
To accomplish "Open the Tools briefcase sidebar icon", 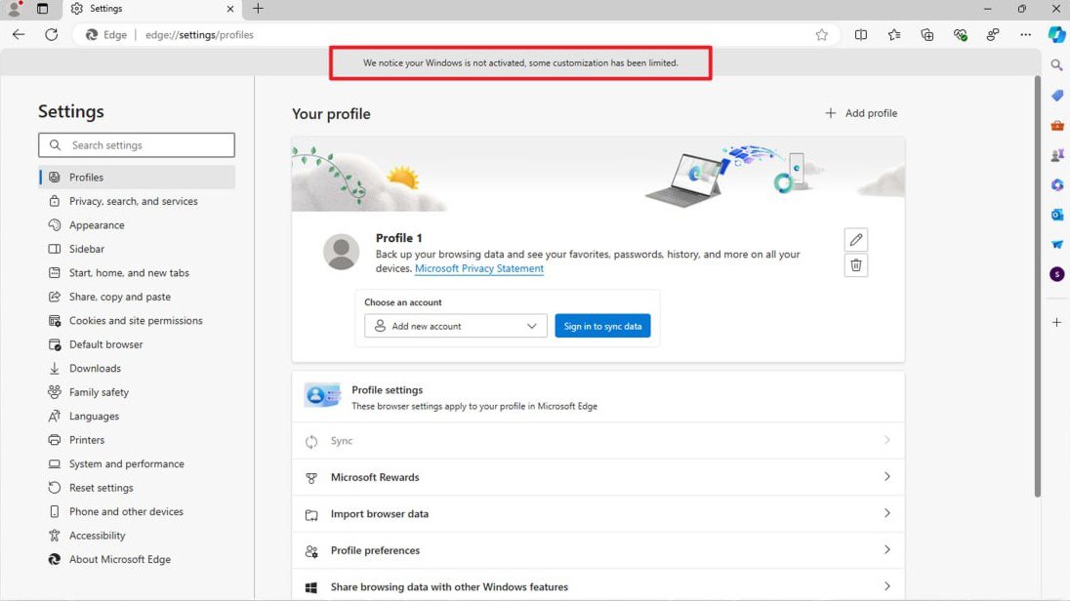I will click(x=1057, y=126).
